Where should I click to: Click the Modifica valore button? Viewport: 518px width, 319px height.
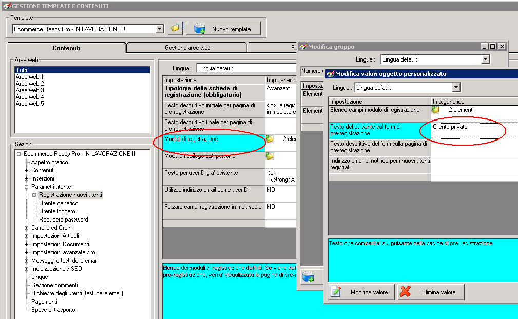[x=361, y=292]
